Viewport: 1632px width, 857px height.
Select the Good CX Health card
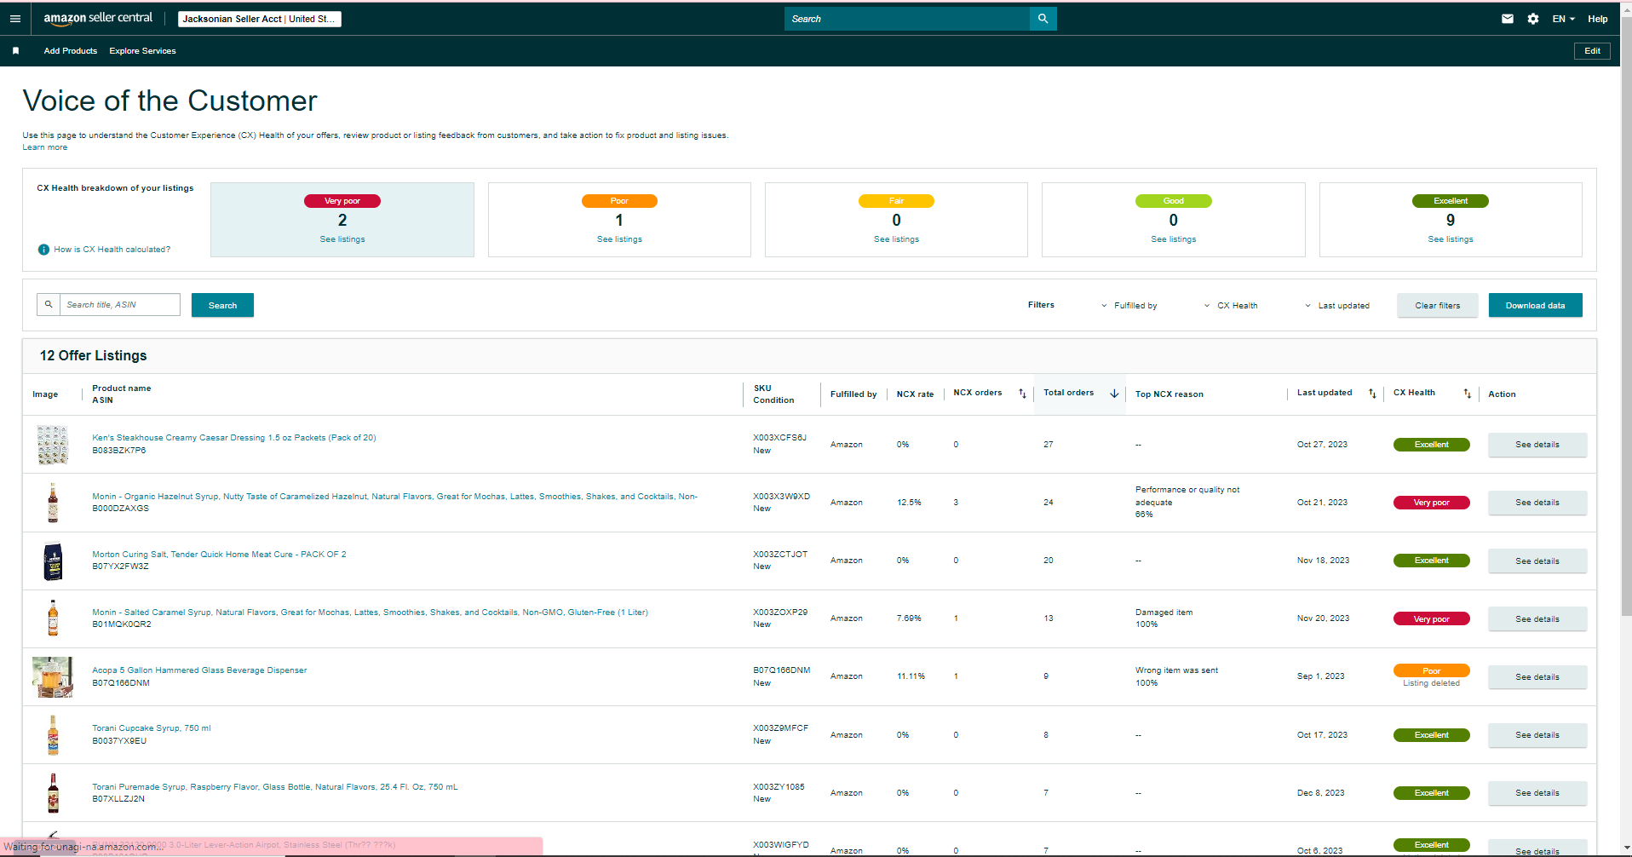pos(1174,220)
